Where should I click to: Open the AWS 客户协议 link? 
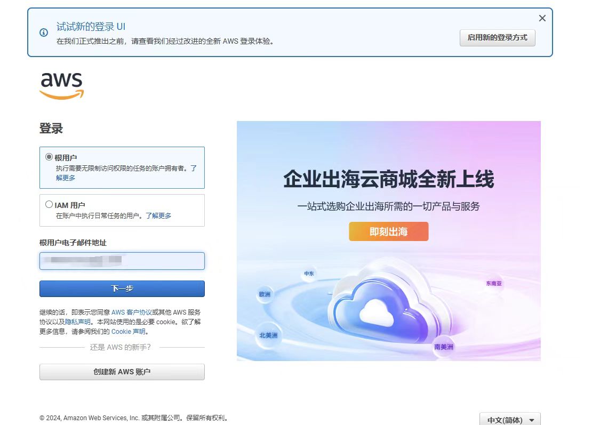pos(131,312)
